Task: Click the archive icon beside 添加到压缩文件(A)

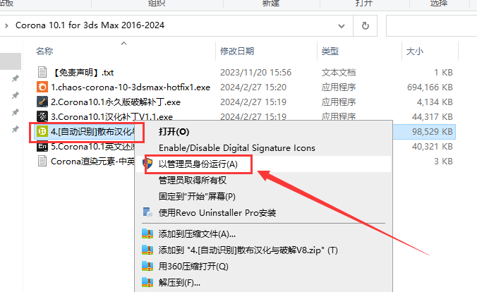Action: (x=147, y=233)
